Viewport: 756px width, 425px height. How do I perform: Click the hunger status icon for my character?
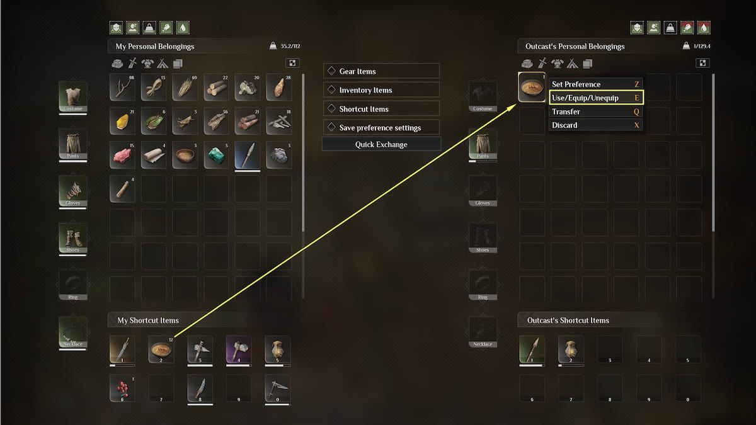[x=166, y=28]
